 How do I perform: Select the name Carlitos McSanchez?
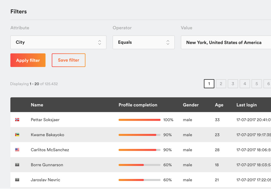coord(50,150)
